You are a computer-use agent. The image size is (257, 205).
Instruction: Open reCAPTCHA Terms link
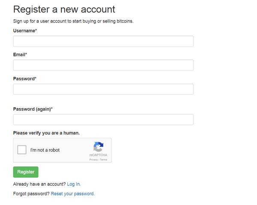[x=103, y=159]
